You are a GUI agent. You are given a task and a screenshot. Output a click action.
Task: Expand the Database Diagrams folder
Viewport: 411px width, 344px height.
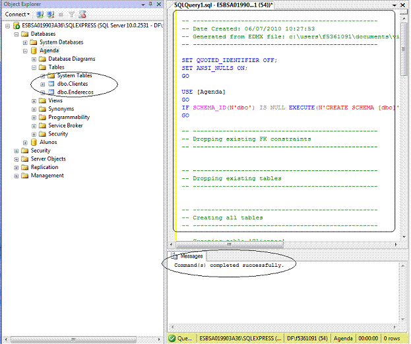pyautogui.click(x=34, y=59)
